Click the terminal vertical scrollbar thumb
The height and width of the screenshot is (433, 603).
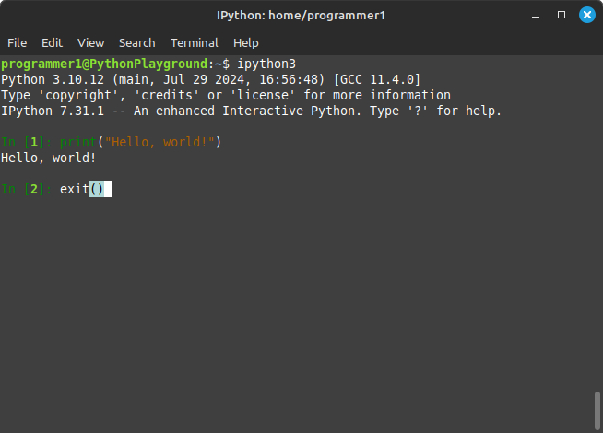597,410
